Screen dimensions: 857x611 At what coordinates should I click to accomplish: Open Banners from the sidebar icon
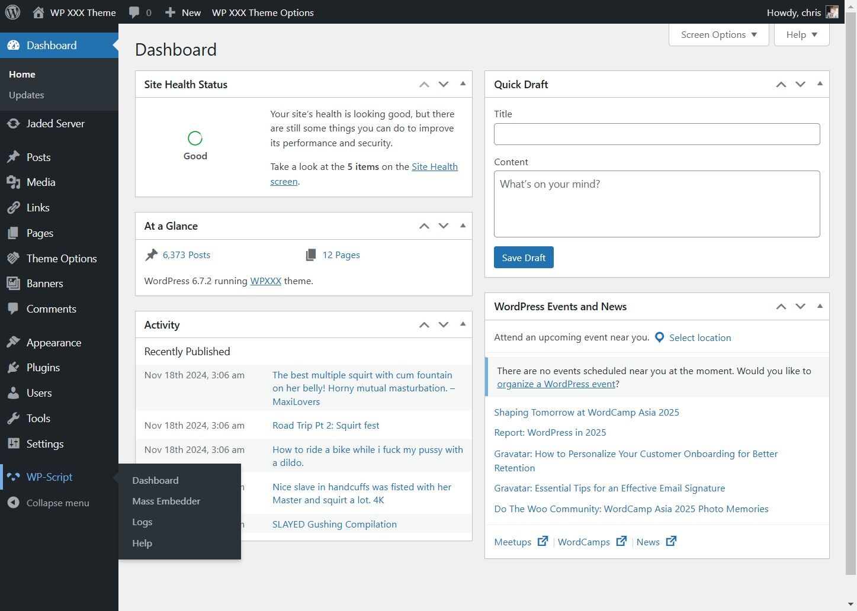[x=13, y=284]
